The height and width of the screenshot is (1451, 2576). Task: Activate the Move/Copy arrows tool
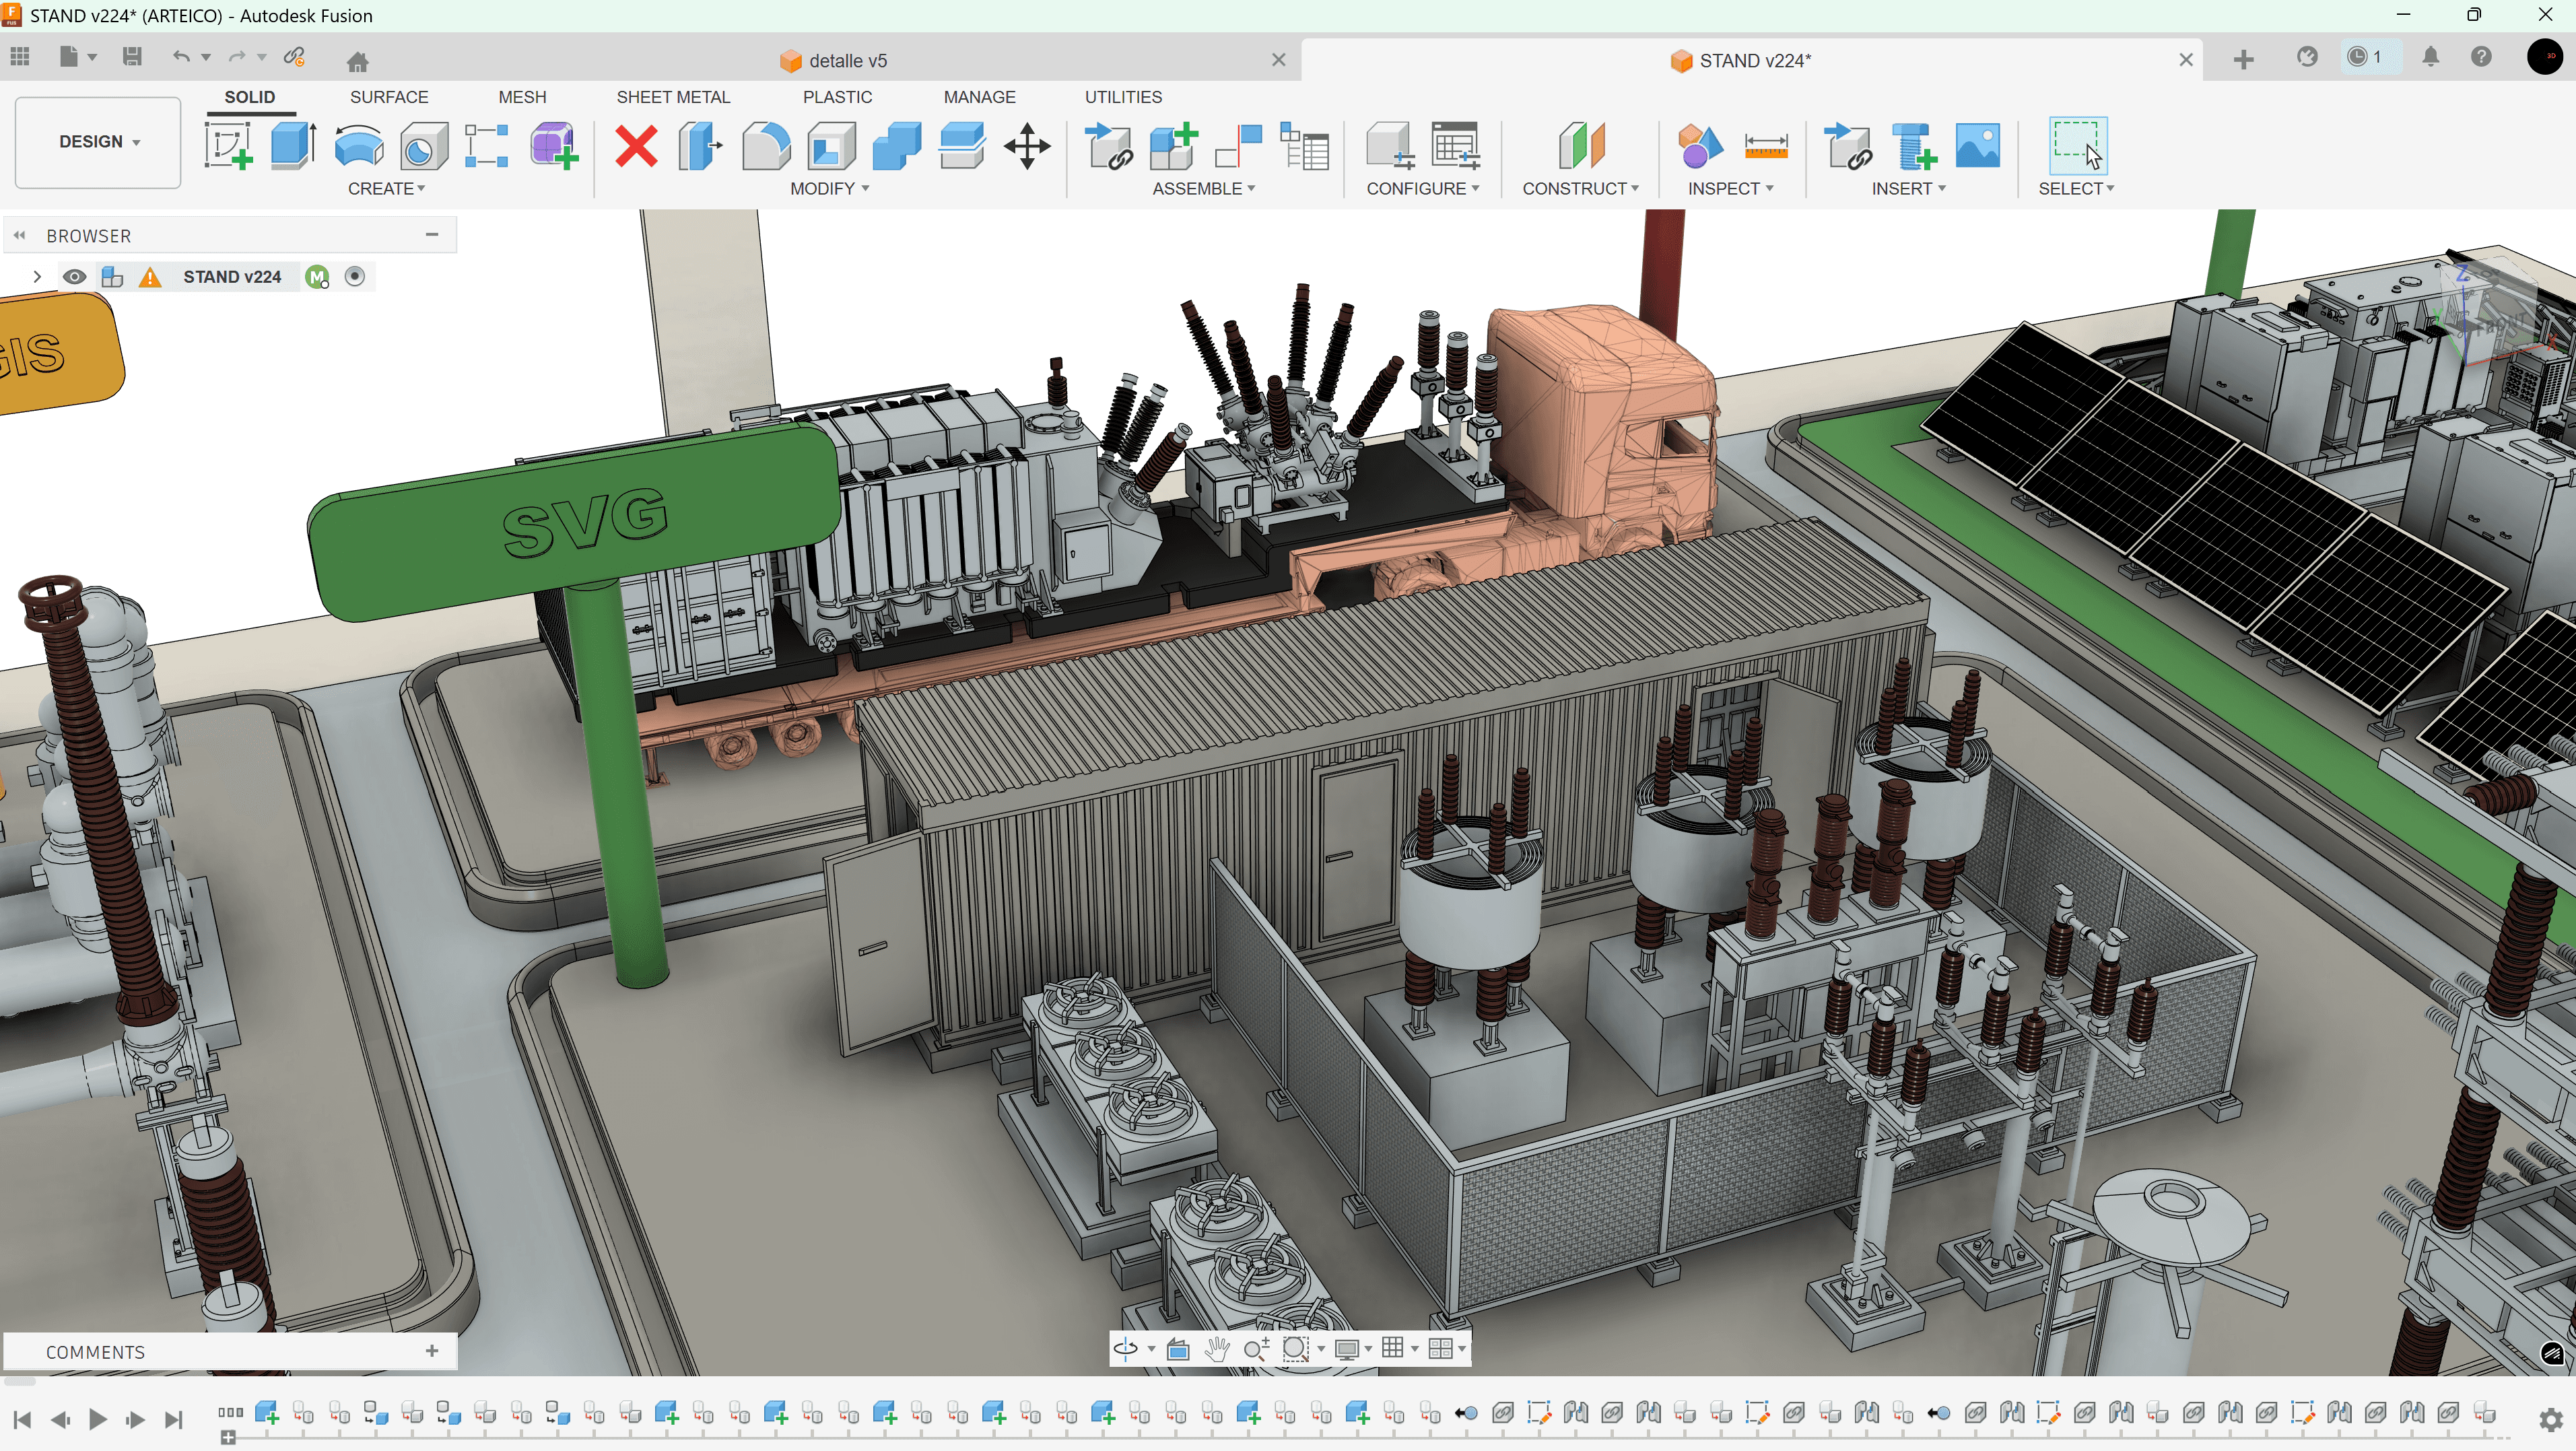1027,146
